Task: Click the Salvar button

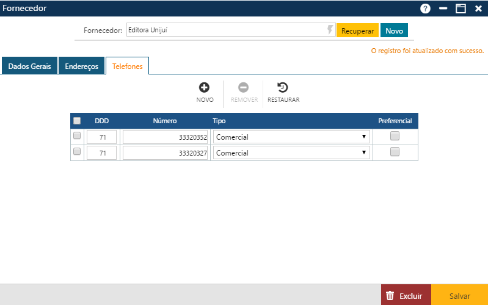Action: [459, 296]
